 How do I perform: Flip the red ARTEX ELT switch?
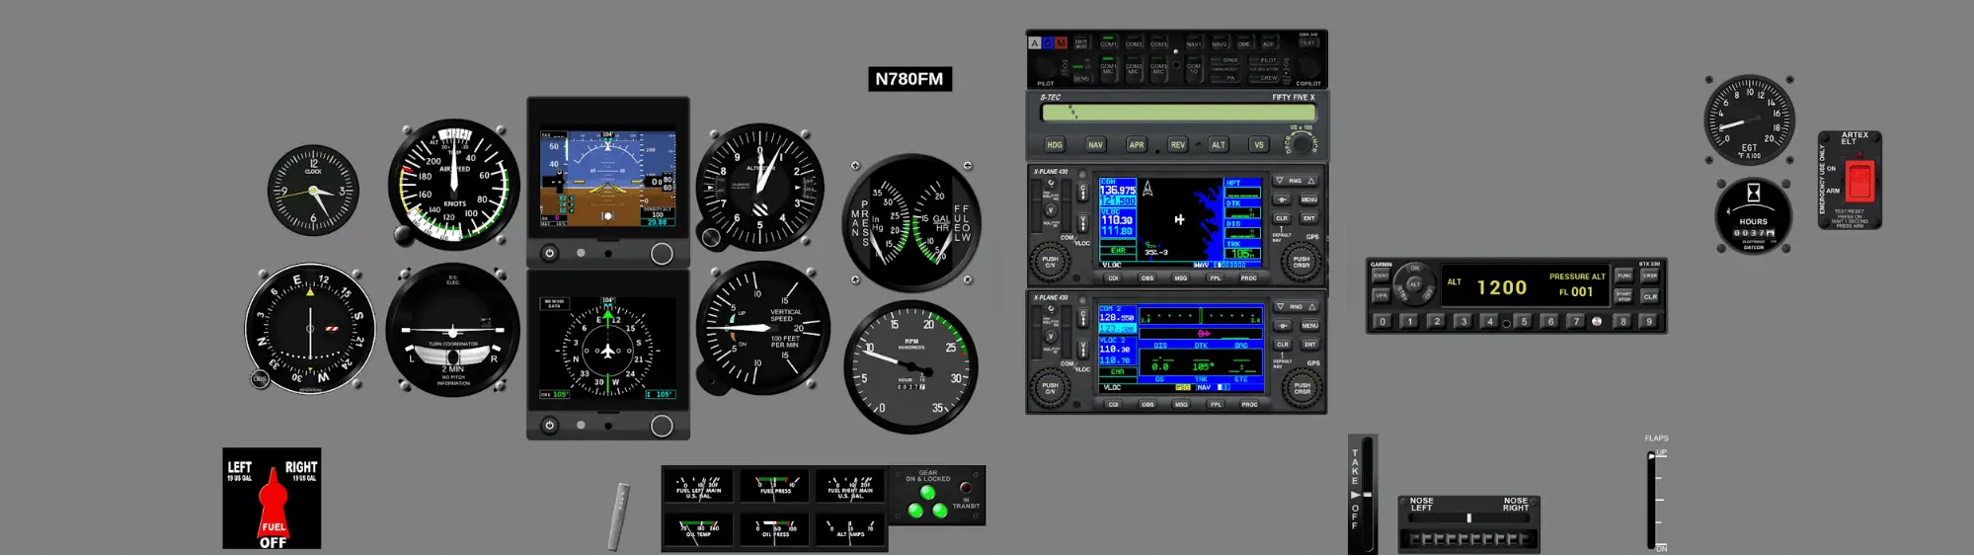click(1859, 182)
